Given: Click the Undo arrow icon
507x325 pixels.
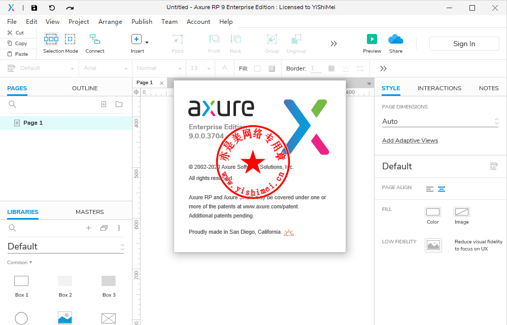Looking at the screenshot, I should [x=52, y=8].
